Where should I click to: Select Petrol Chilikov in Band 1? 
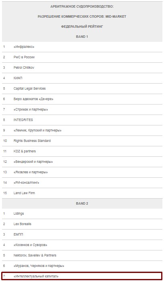click(82, 68)
